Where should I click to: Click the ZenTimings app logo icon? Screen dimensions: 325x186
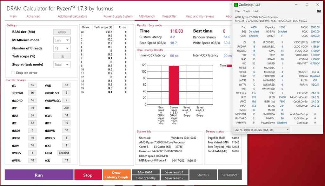click(x=236, y=4)
